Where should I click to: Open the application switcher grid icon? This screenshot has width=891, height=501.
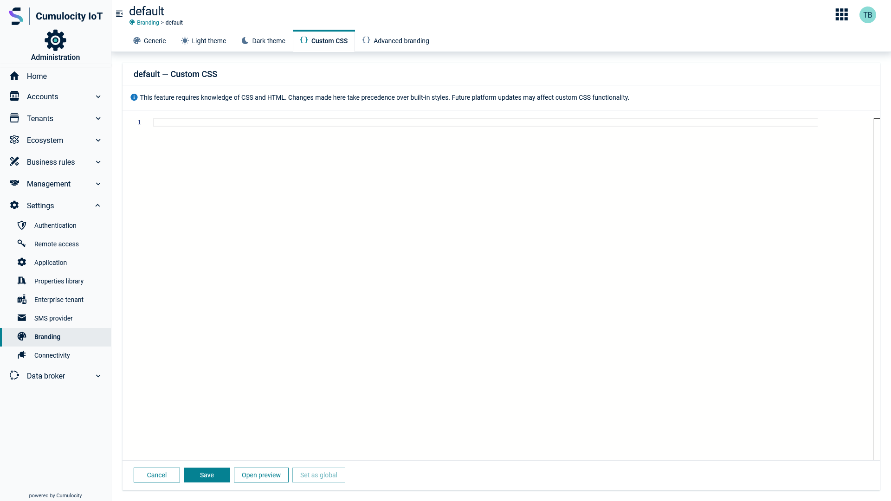tap(842, 15)
